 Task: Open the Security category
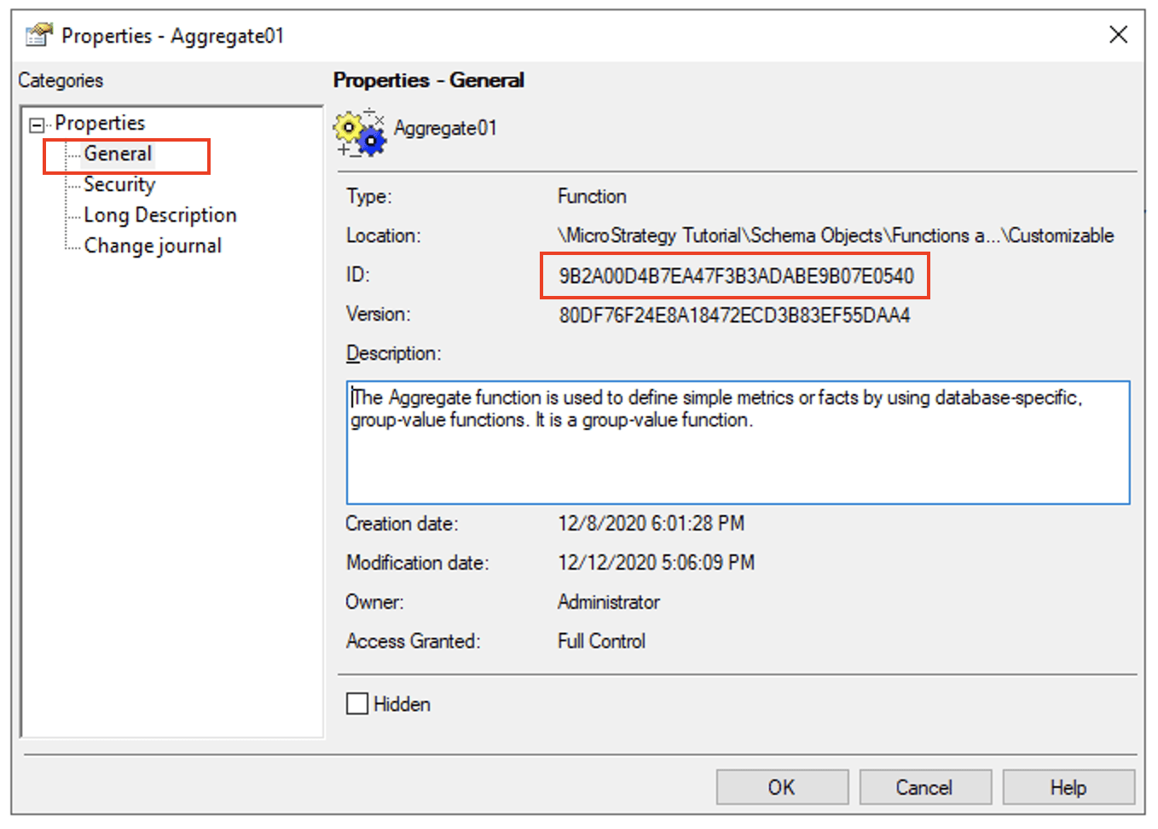[x=119, y=185]
